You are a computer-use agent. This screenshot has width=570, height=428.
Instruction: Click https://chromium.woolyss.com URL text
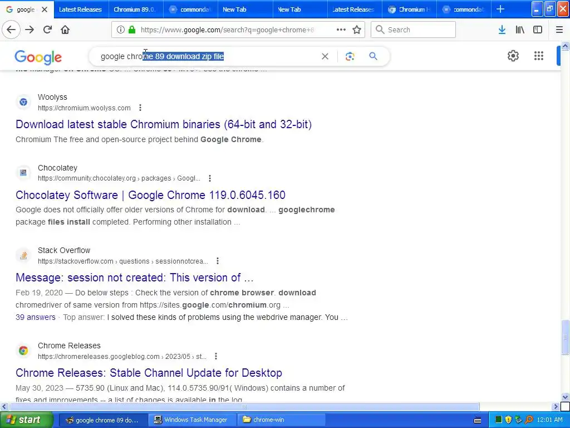[84, 108]
